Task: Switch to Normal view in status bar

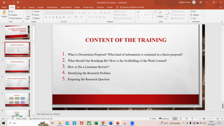Action: [x=175, y=119]
